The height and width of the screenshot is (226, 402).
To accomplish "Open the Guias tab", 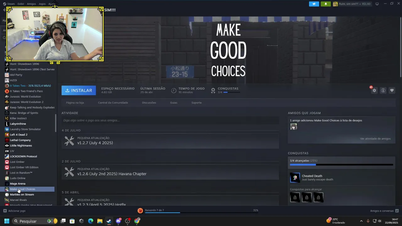I will (174, 103).
